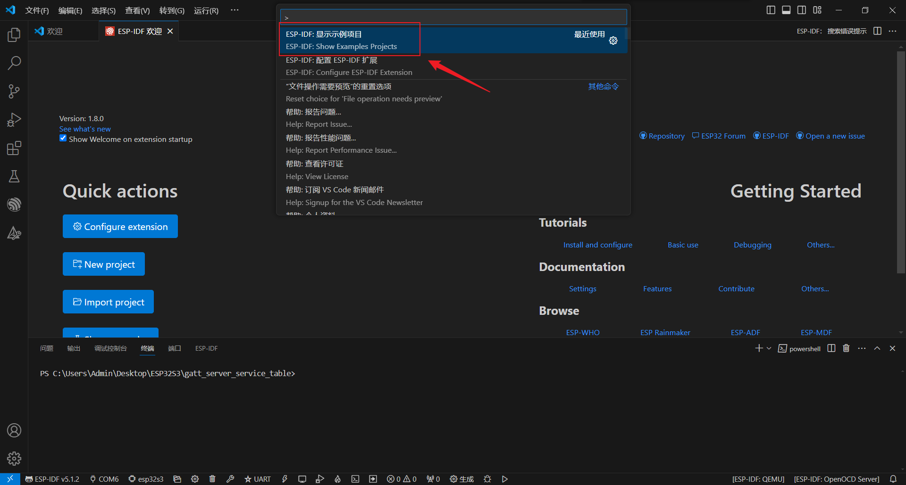Open the accounts icon in activity bar
The height and width of the screenshot is (485, 906).
[14, 430]
